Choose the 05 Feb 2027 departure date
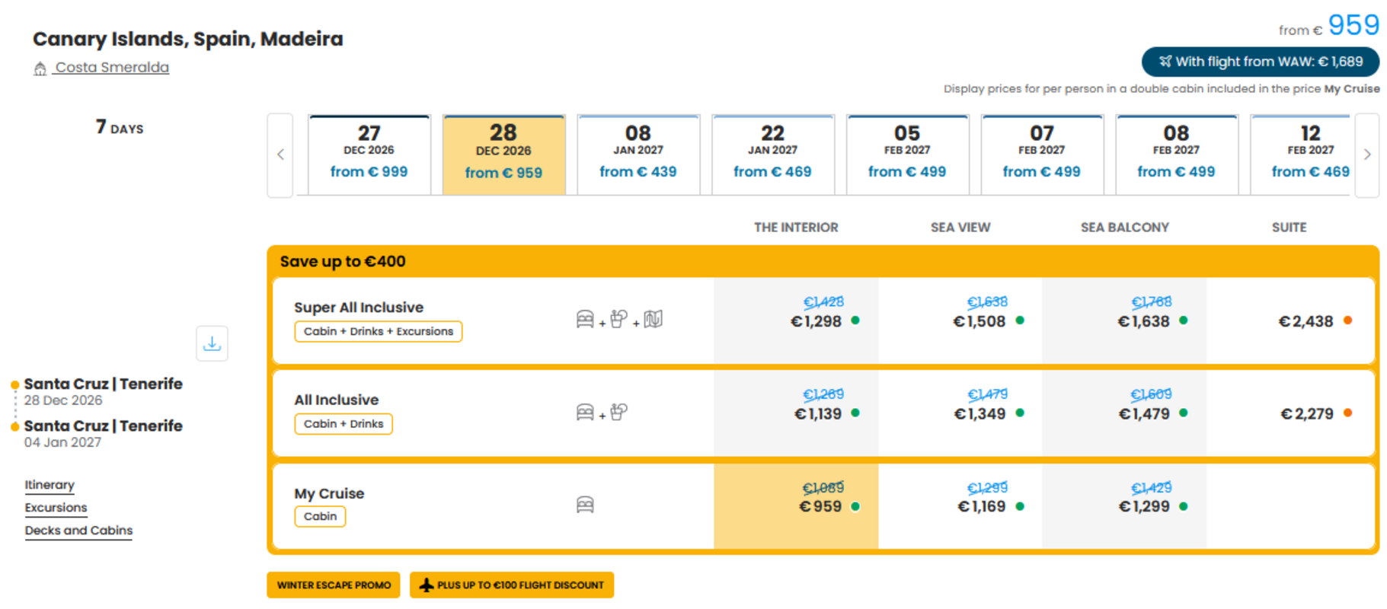Image resolution: width=1387 pixels, height=609 pixels. 907,155
